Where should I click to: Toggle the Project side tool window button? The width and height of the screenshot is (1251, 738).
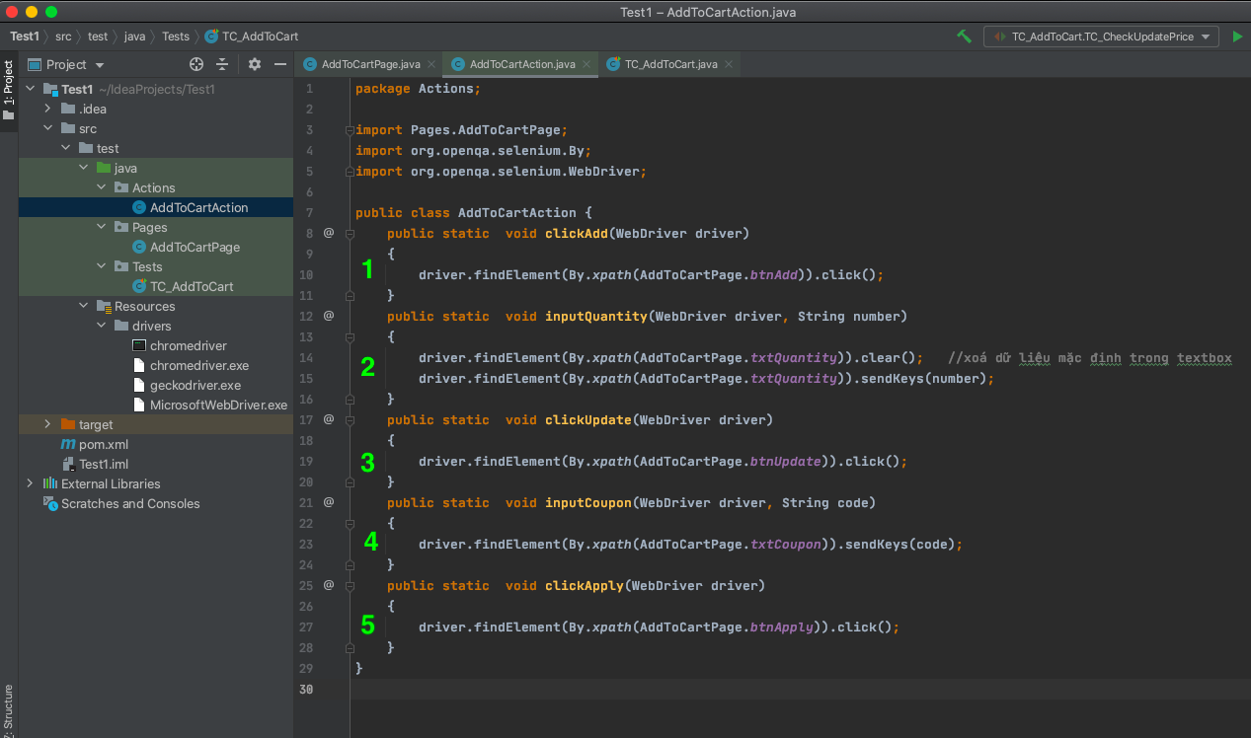(9, 91)
